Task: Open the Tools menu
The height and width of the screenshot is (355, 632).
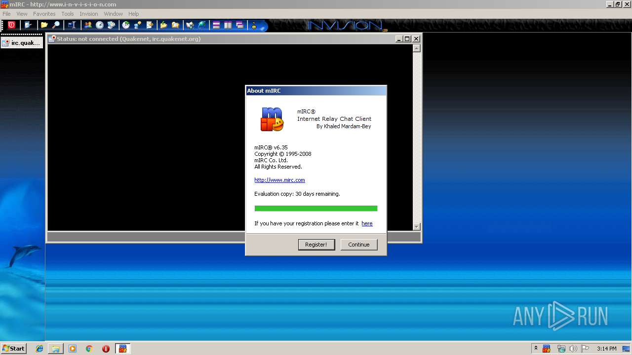Action: tap(68, 14)
